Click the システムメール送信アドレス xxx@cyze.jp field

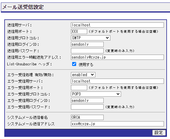point(117,124)
